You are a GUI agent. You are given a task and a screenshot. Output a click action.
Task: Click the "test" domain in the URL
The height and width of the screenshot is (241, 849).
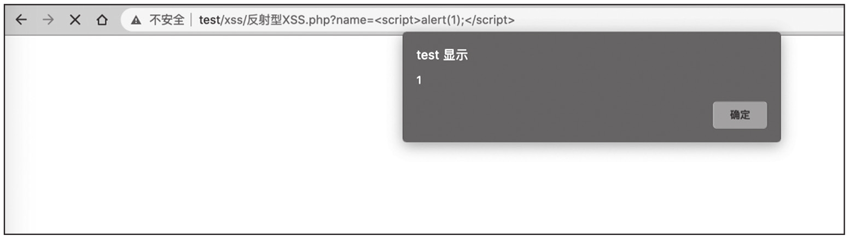(208, 21)
